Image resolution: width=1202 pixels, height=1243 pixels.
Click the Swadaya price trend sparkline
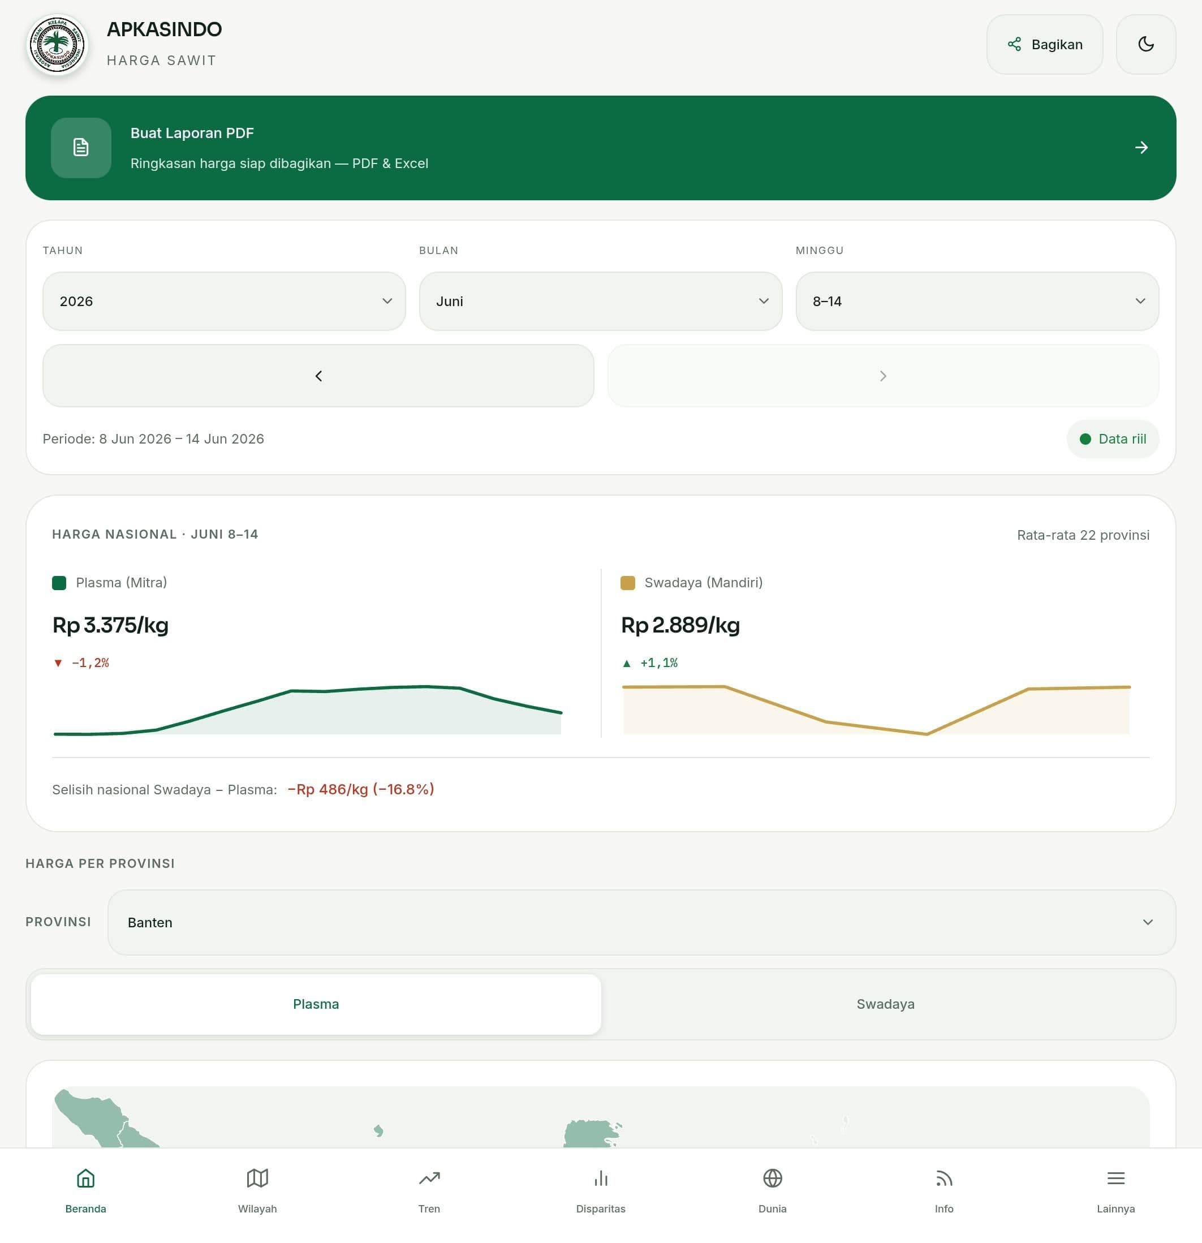[x=876, y=710]
